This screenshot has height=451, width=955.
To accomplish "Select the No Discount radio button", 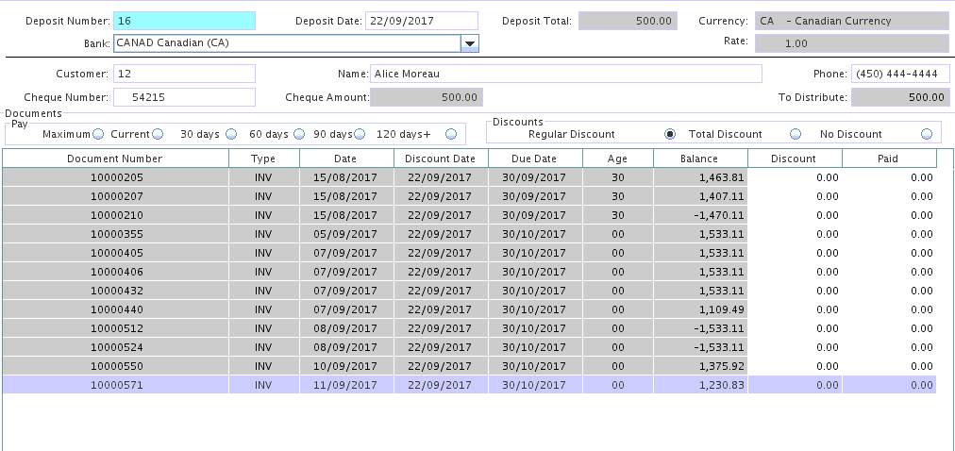I will (x=926, y=134).
